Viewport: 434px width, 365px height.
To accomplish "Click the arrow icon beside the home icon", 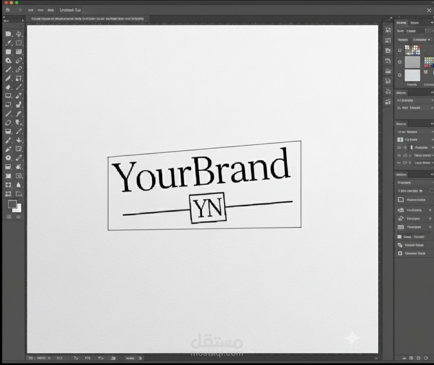I will pos(20,10).
